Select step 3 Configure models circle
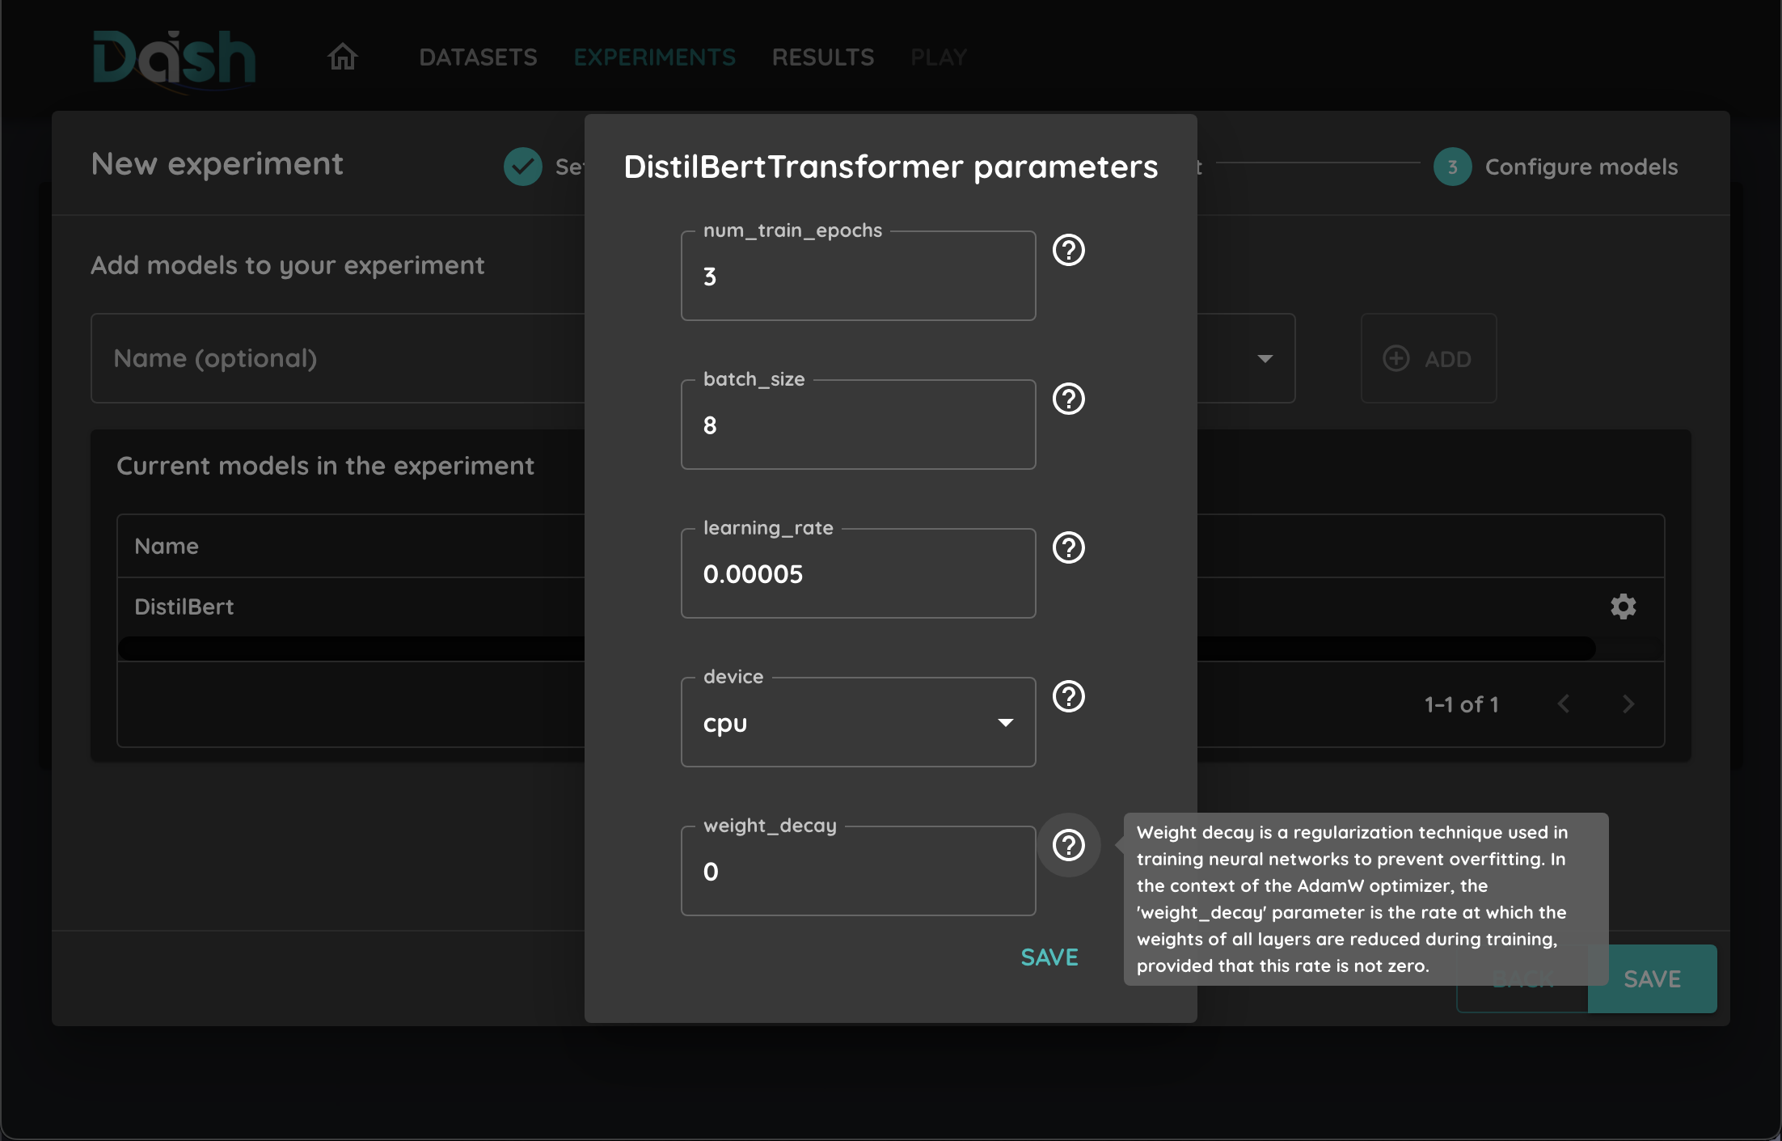This screenshot has height=1141, width=1782. pyautogui.click(x=1452, y=167)
